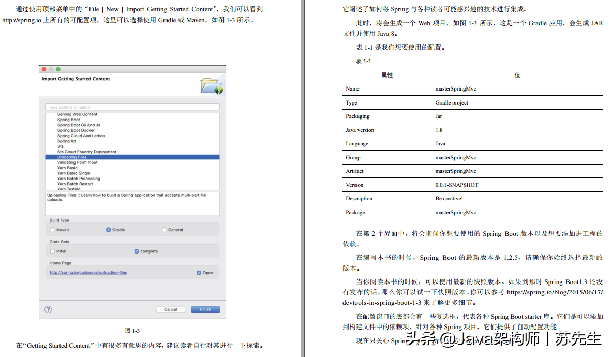Viewport: 612px width, 357px height.
Task: Select the Gradle build type radio
Action: [108, 230]
